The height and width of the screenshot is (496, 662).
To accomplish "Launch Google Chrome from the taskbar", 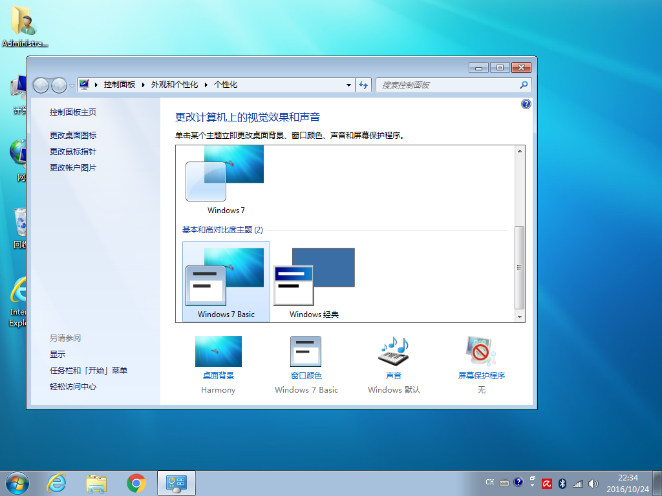I will point(136,483).
